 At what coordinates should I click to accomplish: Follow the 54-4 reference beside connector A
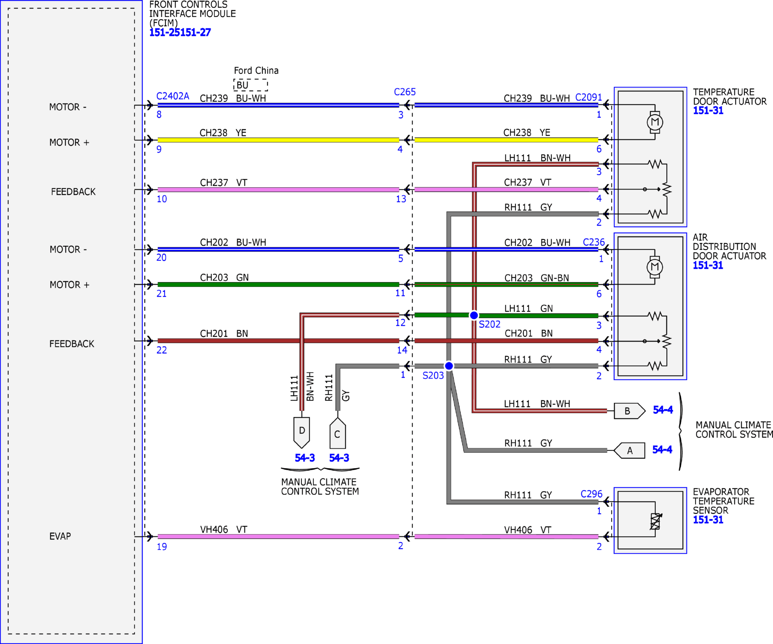[662, 449]
